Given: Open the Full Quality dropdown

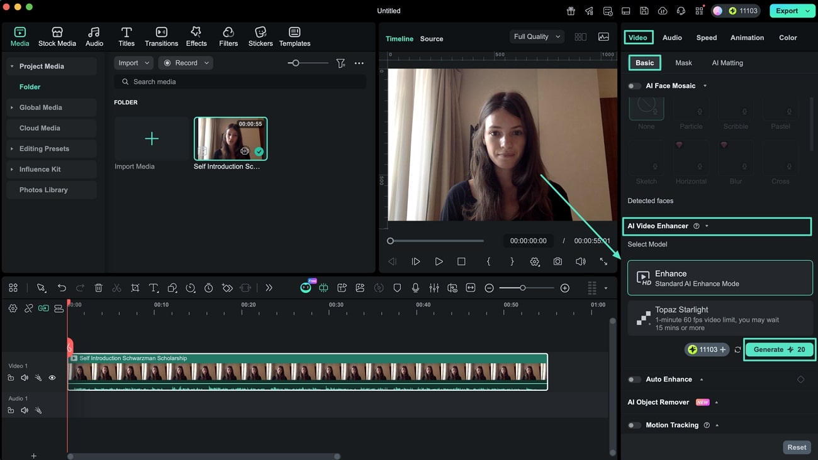Looking at the screenshot, I should pyautogui.click(x=536, y=36).
